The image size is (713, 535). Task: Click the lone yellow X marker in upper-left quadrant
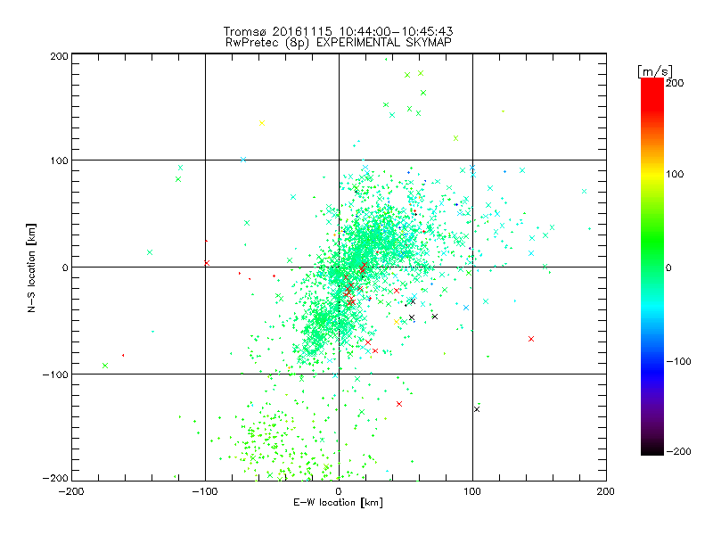[262, 123]
